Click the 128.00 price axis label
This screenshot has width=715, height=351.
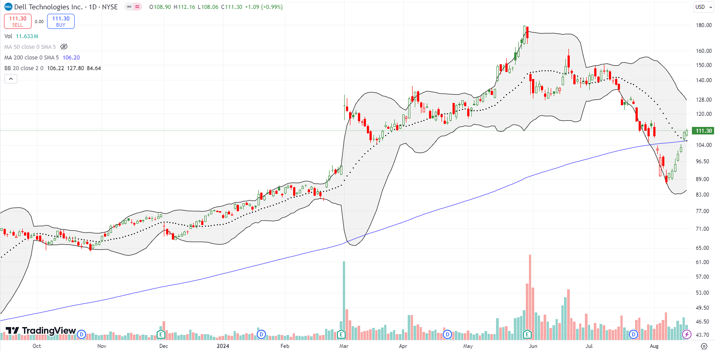[704, 100]
